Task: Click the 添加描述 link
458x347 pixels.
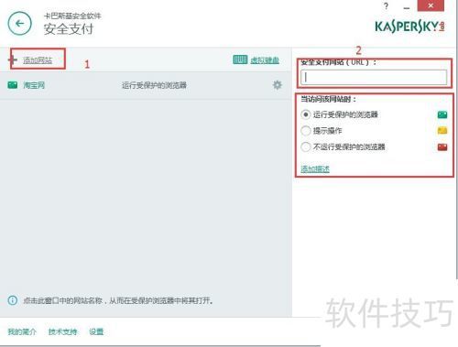Action: (x=315, y=168)
